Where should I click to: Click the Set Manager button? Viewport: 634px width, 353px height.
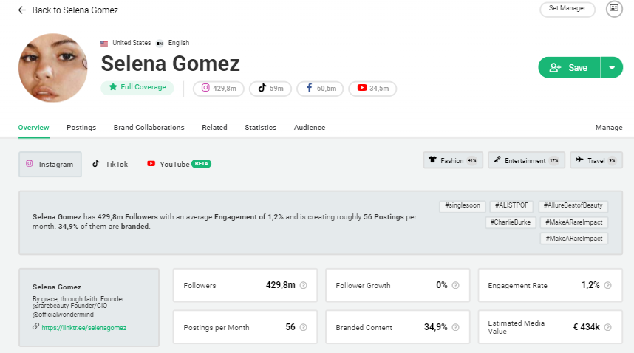[x=567, y=8]
